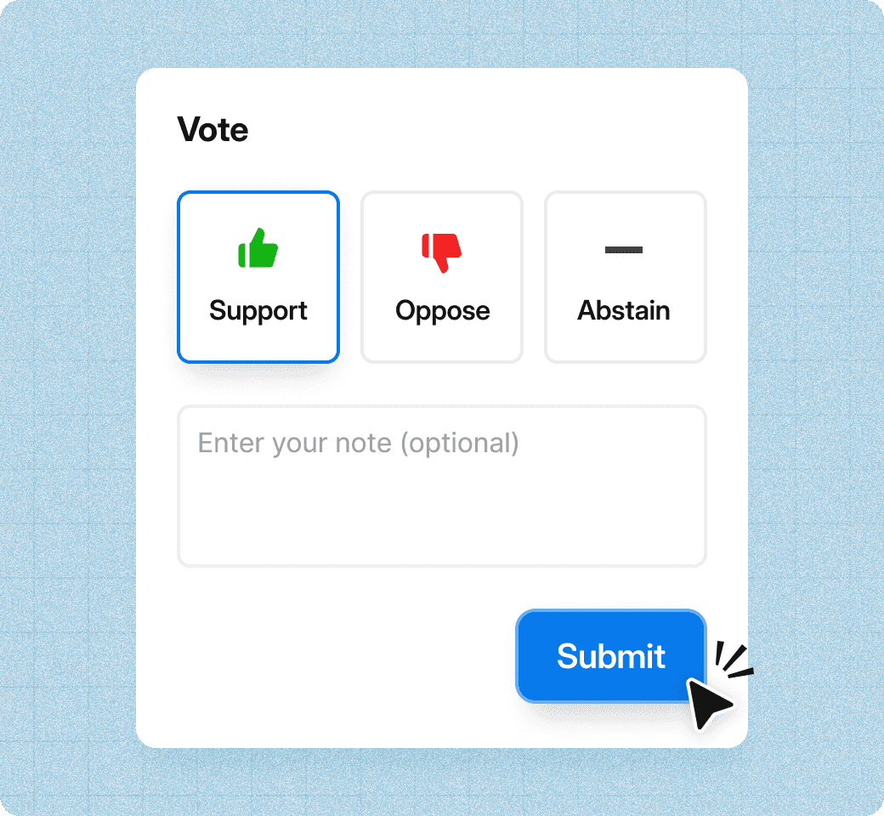This screenshot has height=816, width=884.
Task: Click the green thumbs-up icon
Action: point(258,248)
